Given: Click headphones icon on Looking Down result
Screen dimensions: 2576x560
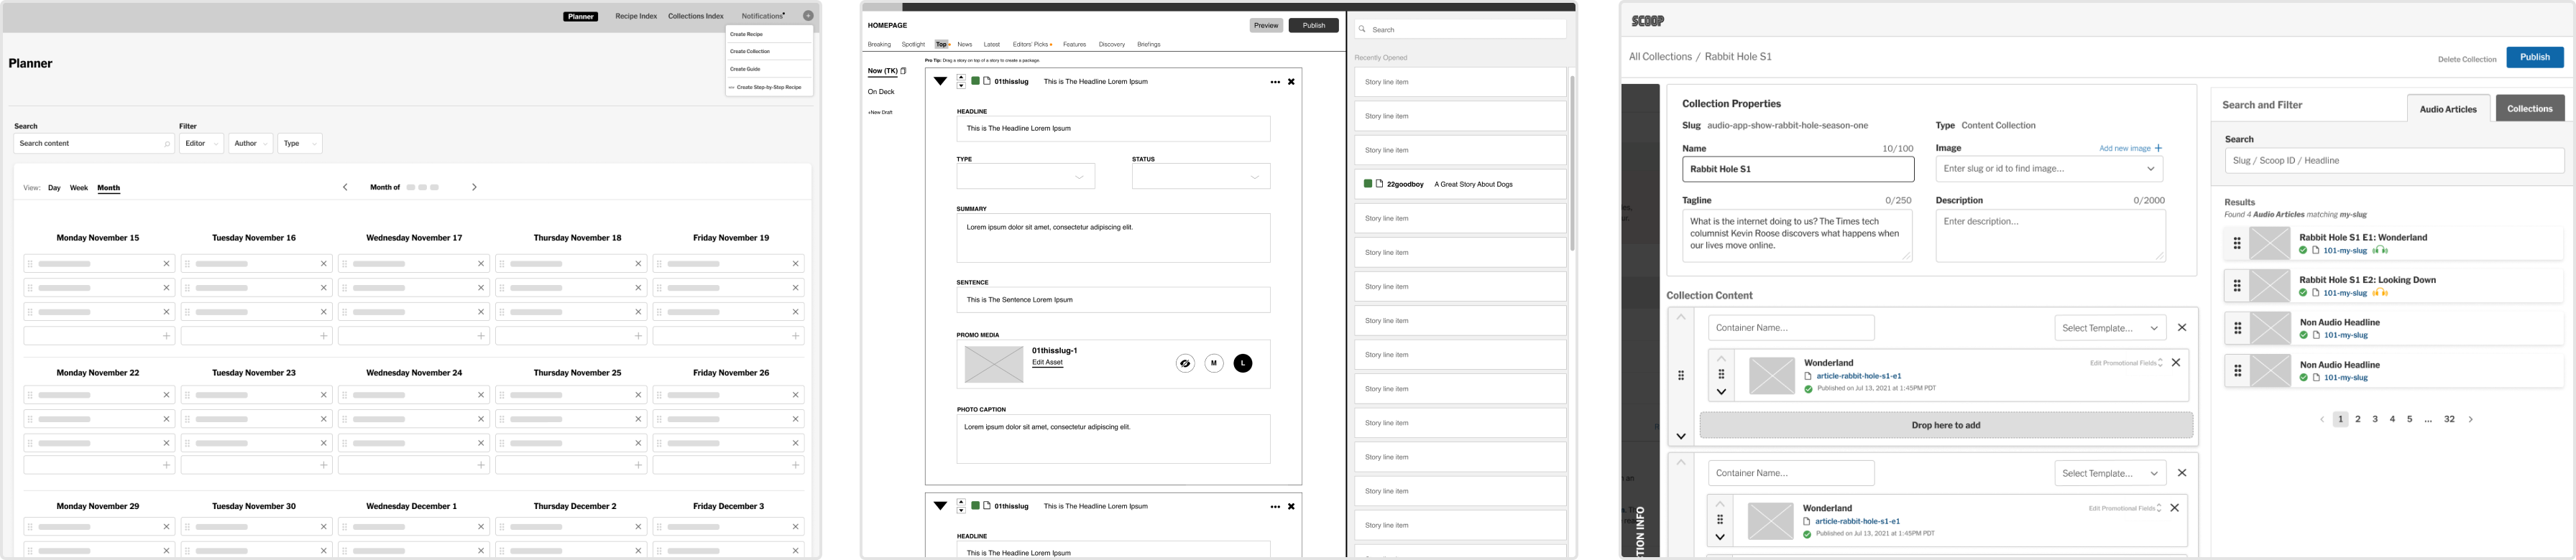Looking at the screenshot, I should (2380, 294).
